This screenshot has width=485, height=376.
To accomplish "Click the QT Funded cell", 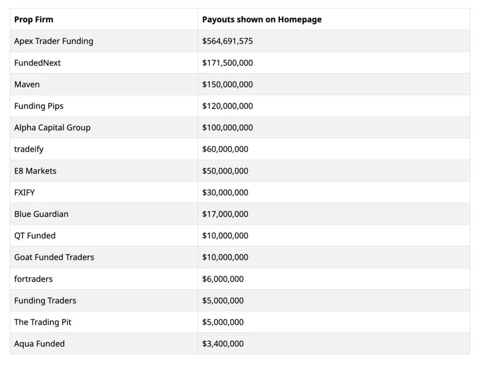I will pyautogui.click(x=35, y=235).
